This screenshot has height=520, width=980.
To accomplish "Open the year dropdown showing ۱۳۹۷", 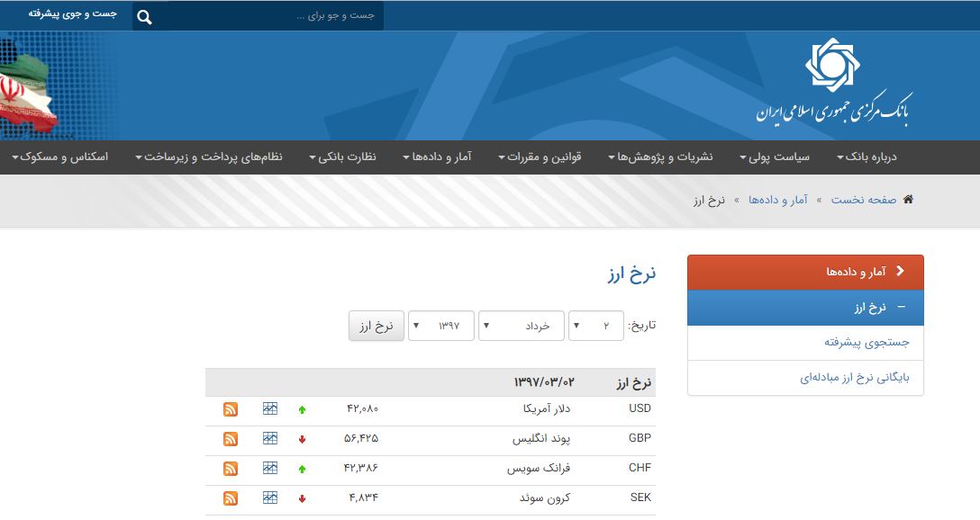I will (441, 326).
